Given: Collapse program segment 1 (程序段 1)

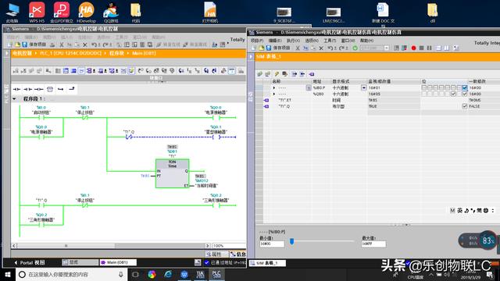Looking at the screenshot, I should point(14,99).
